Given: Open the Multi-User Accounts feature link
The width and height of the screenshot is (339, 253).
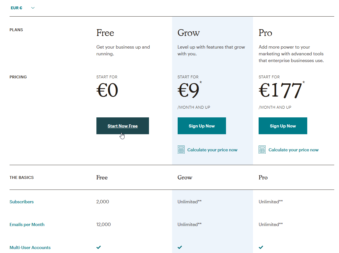Looking at the screenshot, I should [x=30, y=248].
